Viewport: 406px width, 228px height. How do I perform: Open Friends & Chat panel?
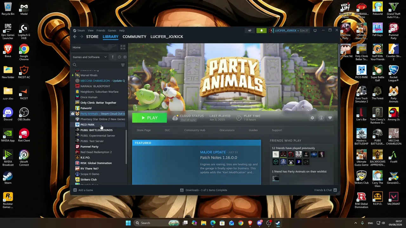pyautogui.click(x=325, y=190)
